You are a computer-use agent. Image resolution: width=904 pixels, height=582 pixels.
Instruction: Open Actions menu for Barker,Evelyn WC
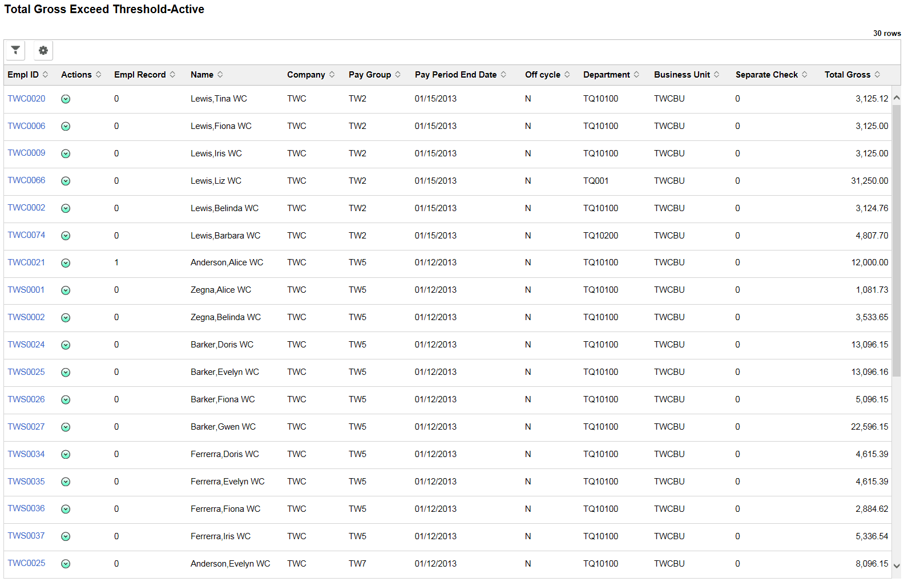[x=66, y=373]
